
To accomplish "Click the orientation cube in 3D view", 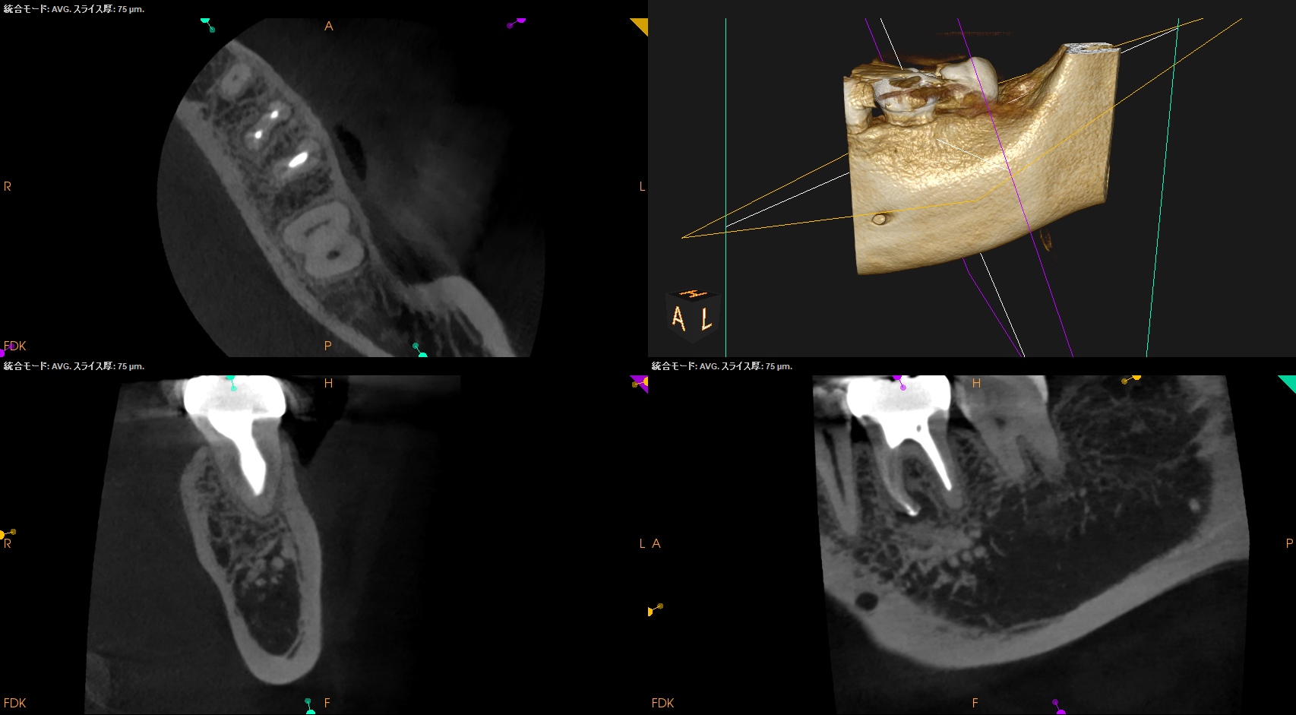I will coord(692,312).
